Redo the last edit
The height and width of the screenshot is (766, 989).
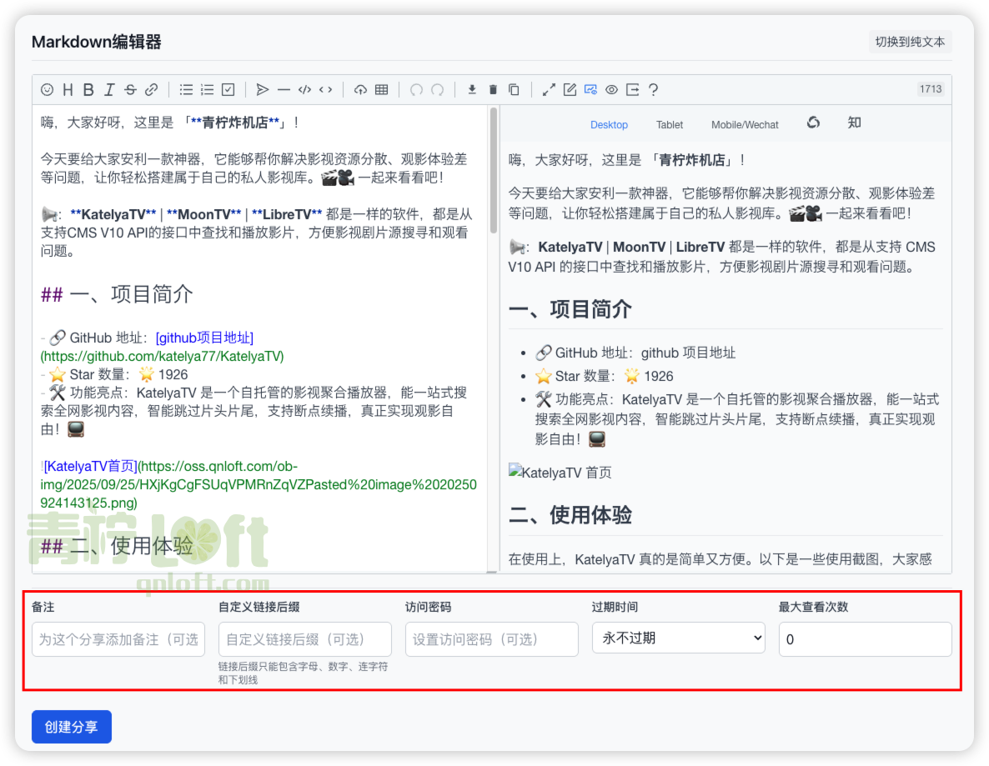point(437,89)
